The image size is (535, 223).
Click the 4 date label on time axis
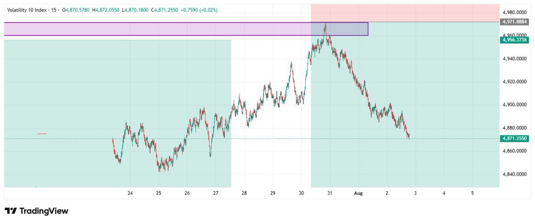pyautogui.click(x=444, y=193)
